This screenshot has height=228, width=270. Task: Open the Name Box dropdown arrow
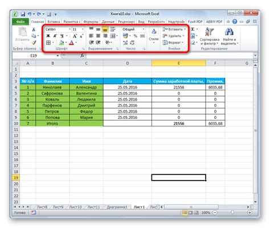pos(58,55)
